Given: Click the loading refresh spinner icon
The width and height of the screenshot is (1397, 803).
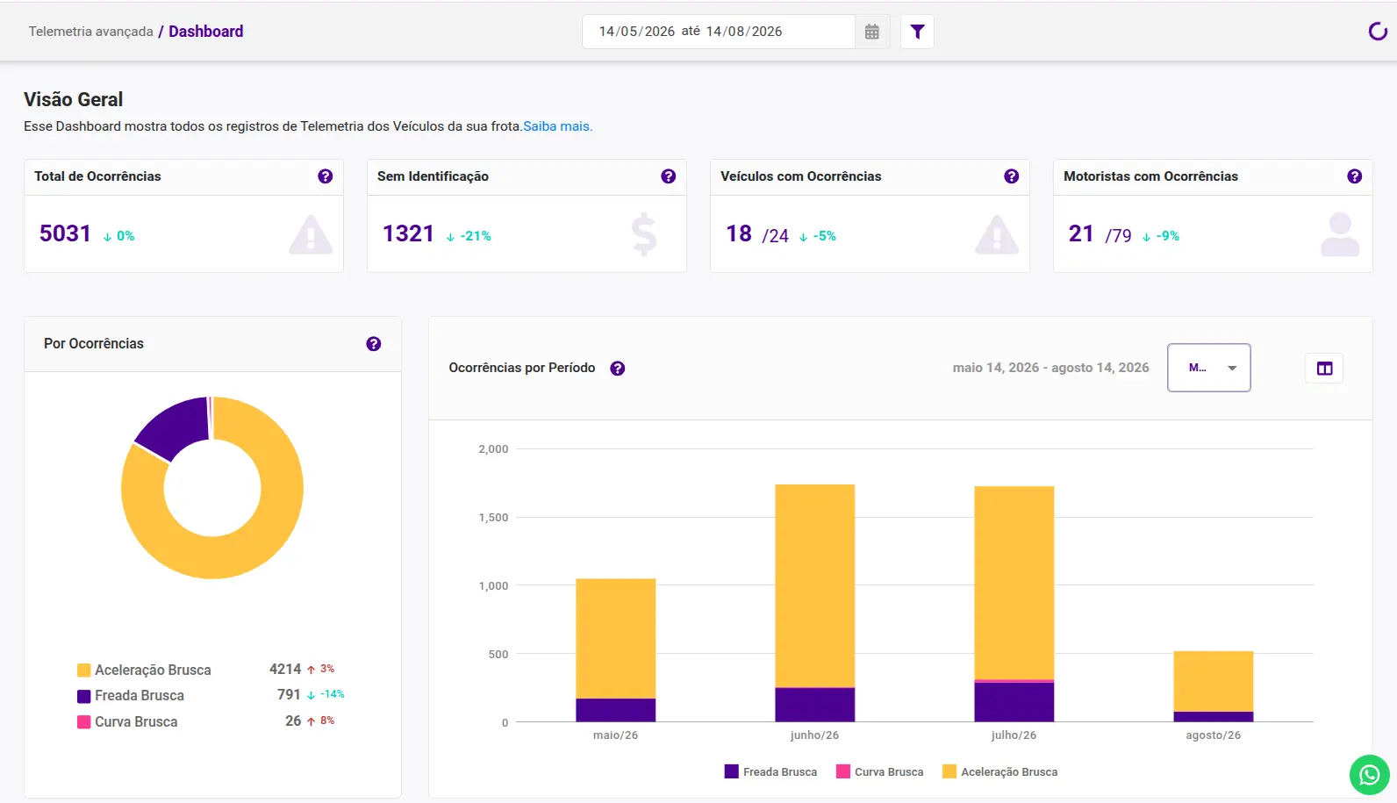Looking at the screenshot, I should [x=1378, y=32].
